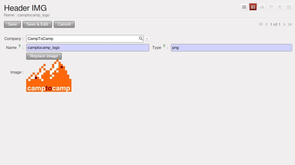Show help for Name field
This screenshot has height=165, width=295.
click(19, 46)
